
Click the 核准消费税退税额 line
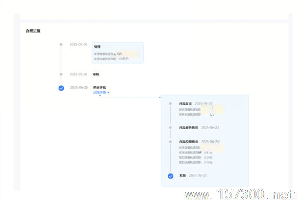coord(196,152)
